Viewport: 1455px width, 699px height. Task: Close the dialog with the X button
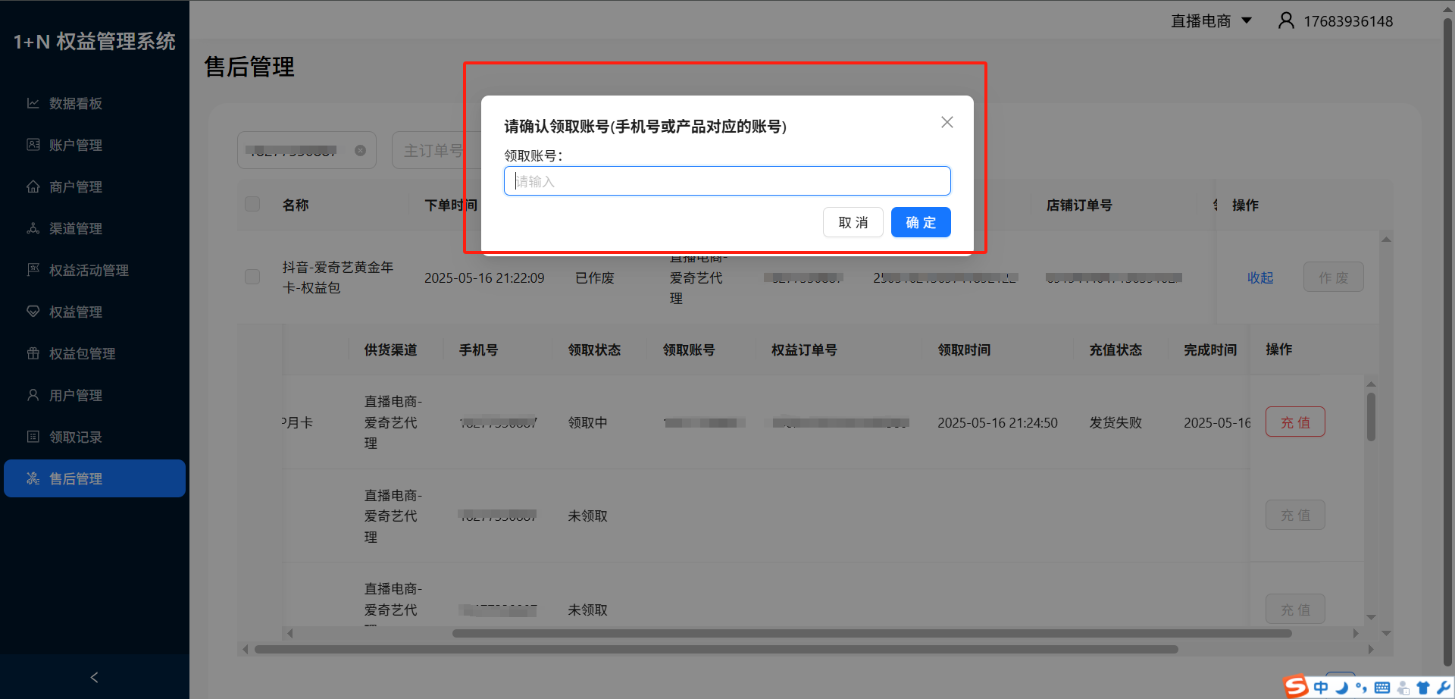(947, 122)
